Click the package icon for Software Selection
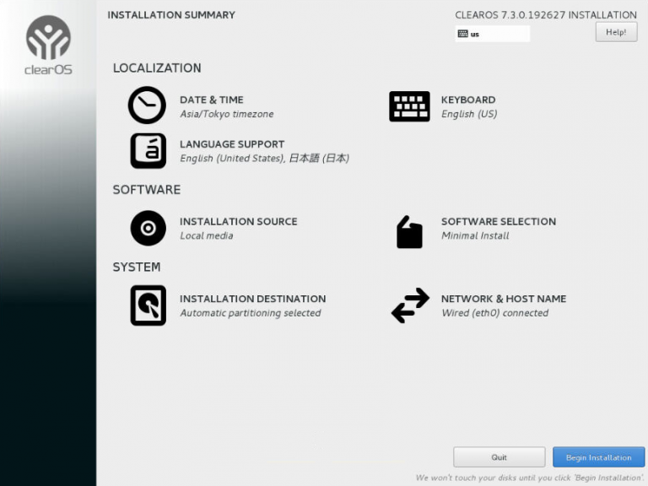The height and width of the screenshot is (486, 648). point(409,232)
